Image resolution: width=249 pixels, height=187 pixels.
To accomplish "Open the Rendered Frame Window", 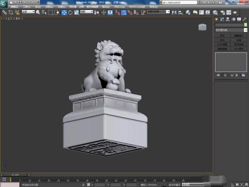I will pyautogui.click(x=229, y=12).
